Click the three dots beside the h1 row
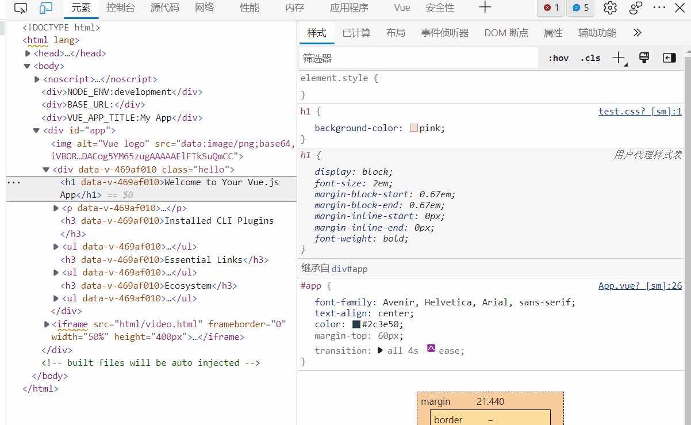Viewport: 691px width, 425px height. click(14, 183)
